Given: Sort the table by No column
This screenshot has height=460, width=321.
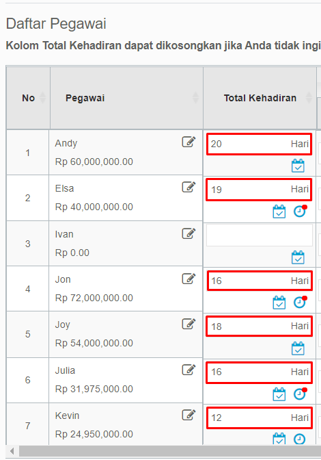Looking at the screenshot, I should pyautogui.click(x=28, y=98).
